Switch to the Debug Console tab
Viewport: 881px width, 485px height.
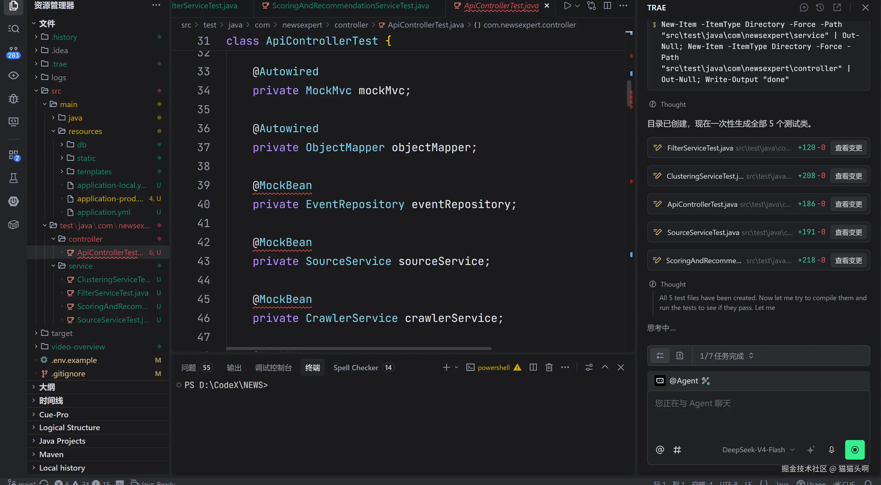(x=273, y=367)
